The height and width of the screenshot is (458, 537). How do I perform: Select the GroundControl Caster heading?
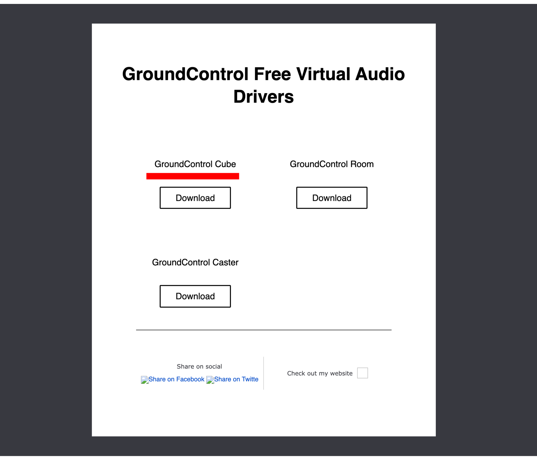(195, 262)
